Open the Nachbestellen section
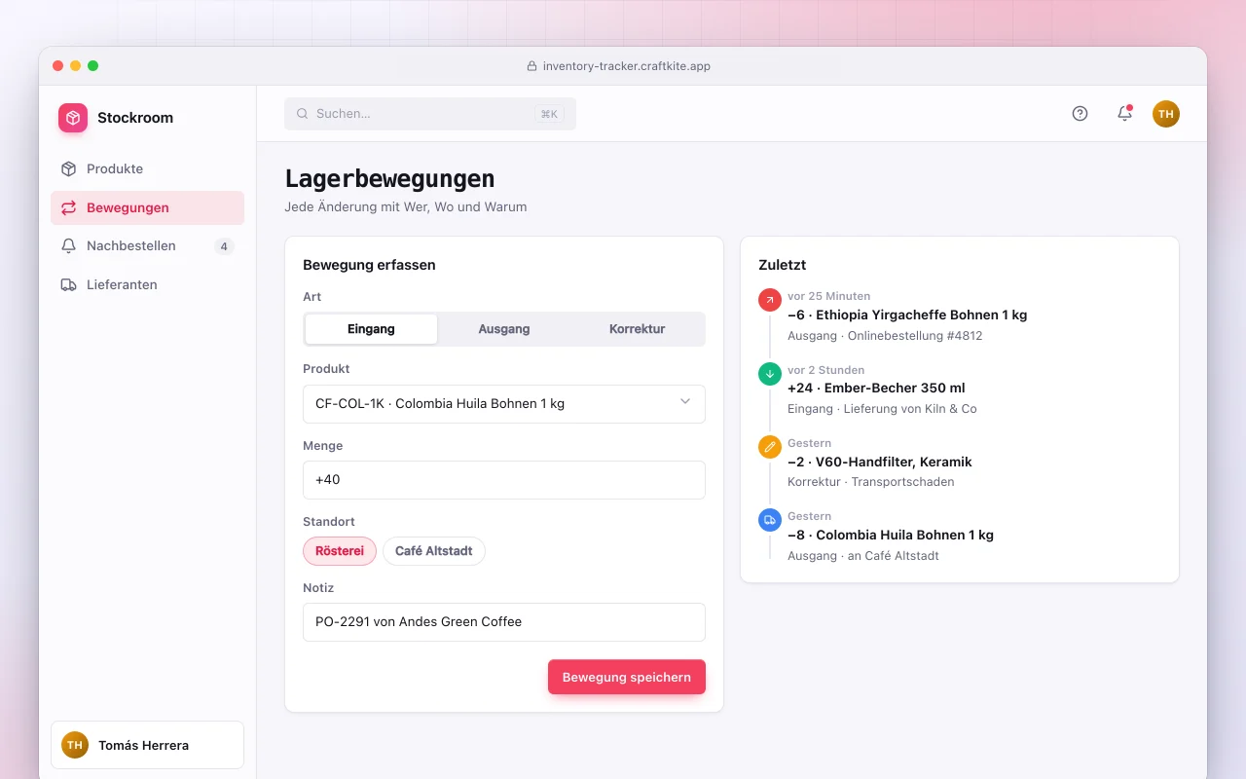 (147, 246)
